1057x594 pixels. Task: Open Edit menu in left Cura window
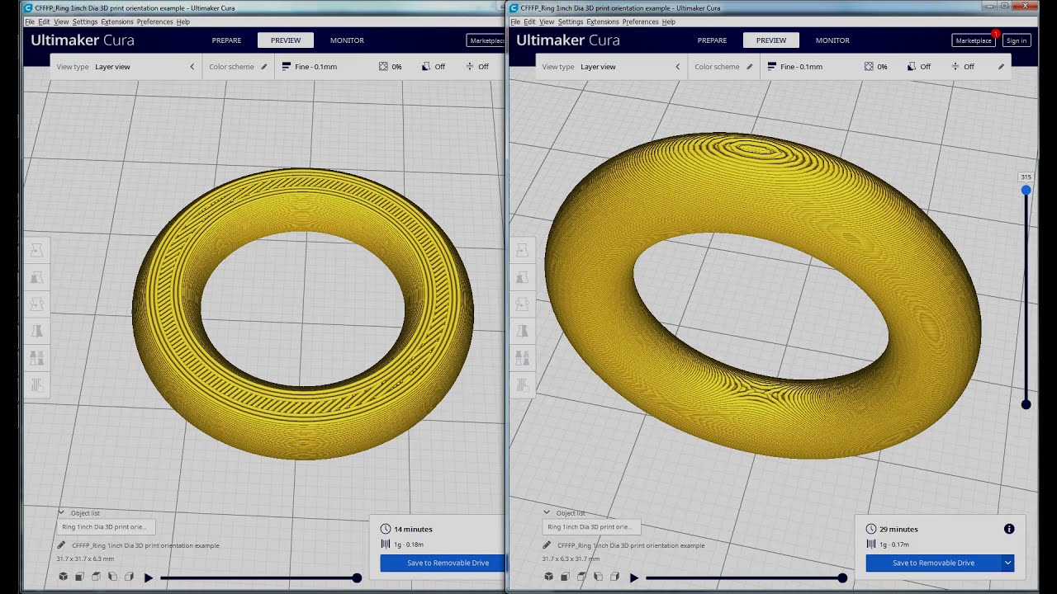tap(44, 21)
